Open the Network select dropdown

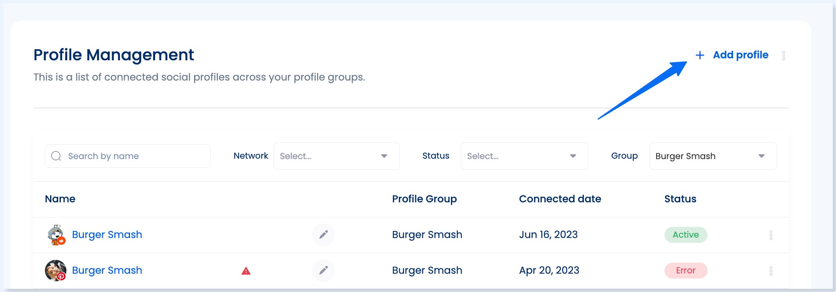point(336,156)
